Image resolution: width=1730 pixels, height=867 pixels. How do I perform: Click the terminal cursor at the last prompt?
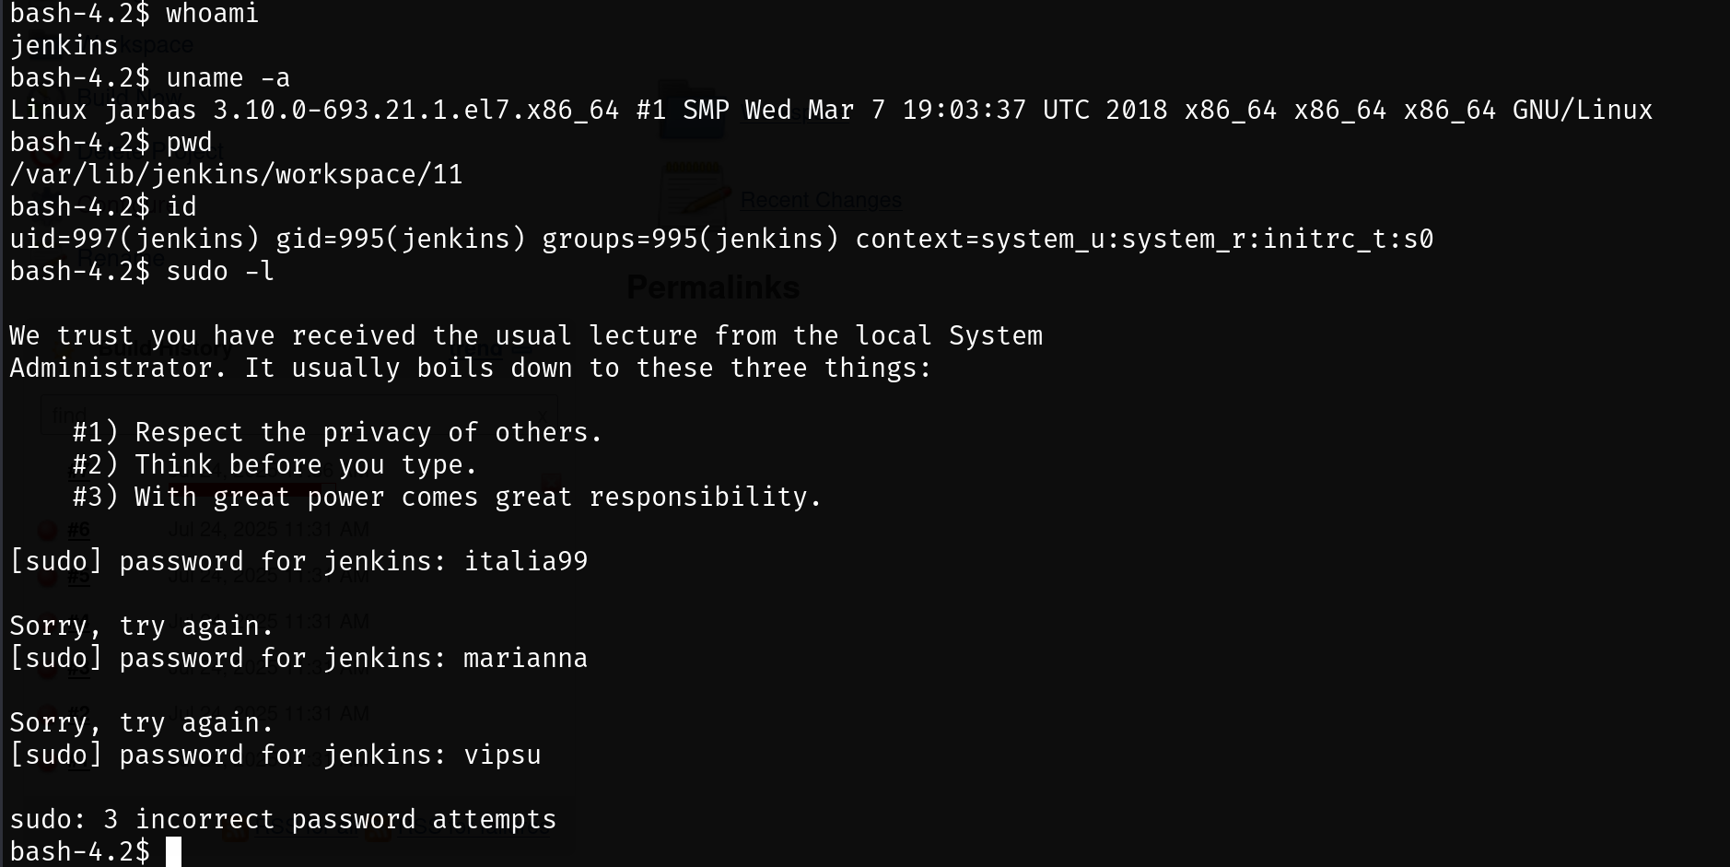173,851
